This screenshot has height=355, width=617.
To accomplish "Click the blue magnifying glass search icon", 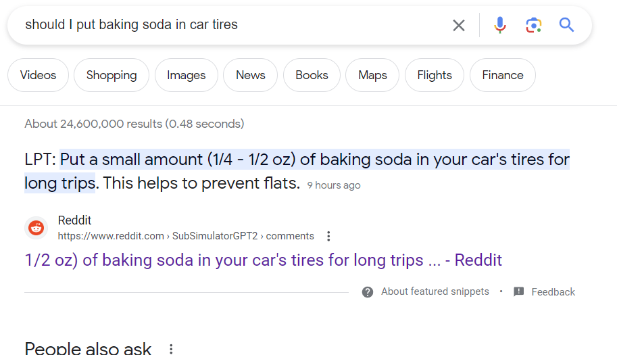I will 566,25.
